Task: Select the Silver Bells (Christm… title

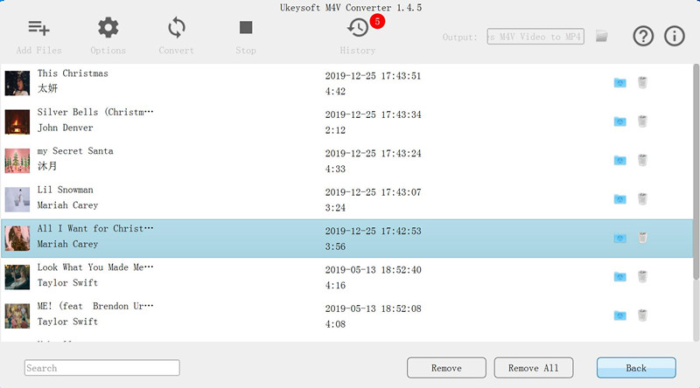Action: [95, 112]
